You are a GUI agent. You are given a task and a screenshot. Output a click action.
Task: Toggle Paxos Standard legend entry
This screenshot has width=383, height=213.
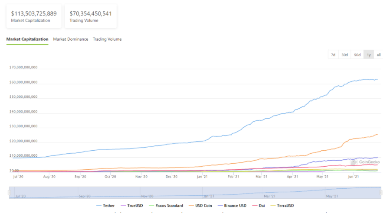(166, 206)
